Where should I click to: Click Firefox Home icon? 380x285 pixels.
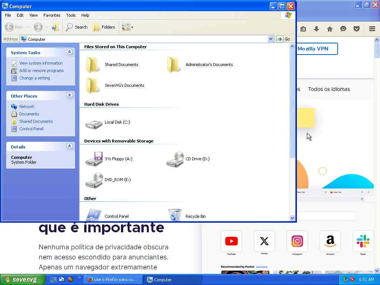(330, 29)
